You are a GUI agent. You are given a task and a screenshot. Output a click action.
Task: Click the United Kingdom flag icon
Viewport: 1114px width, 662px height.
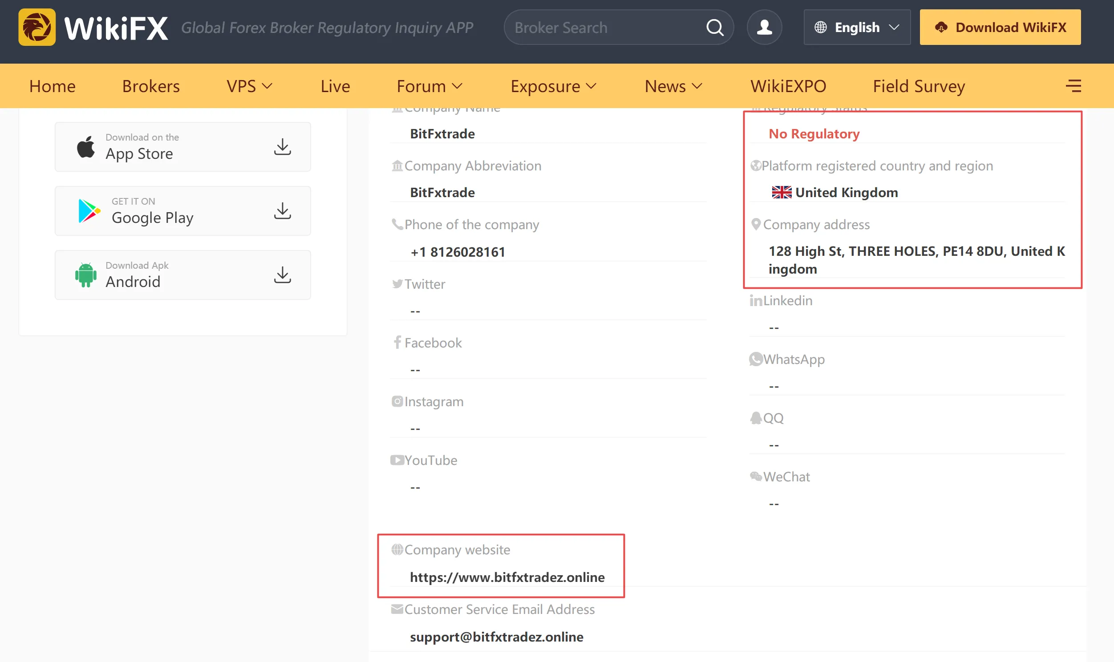coord(782,192)
